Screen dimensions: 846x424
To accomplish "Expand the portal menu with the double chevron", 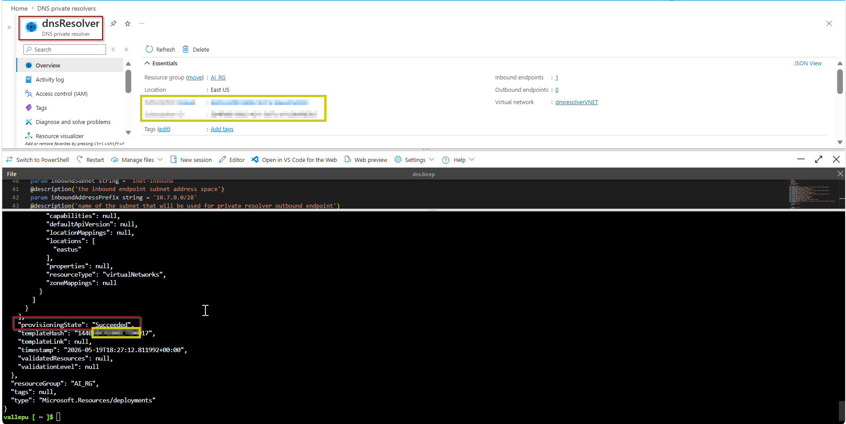I will pyautogui.click(x=9, y=27).
